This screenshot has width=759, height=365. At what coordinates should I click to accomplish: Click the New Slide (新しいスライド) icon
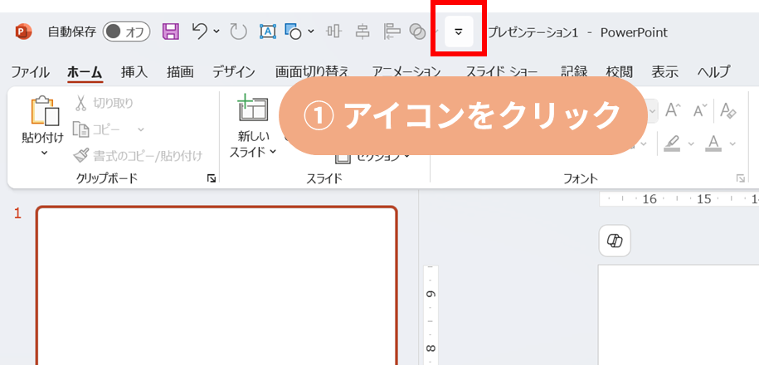253,110
